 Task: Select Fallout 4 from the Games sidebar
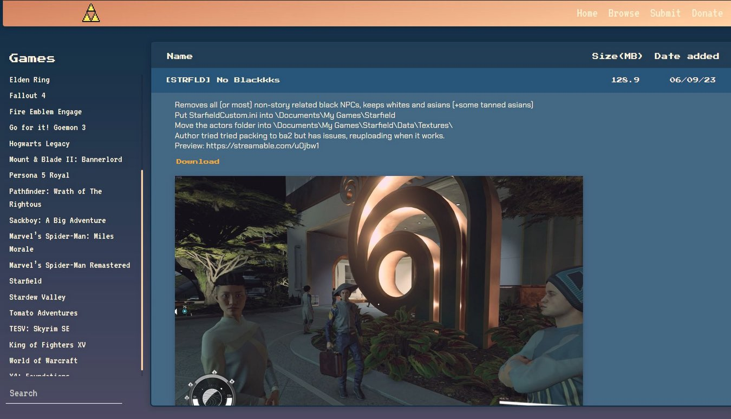coord(27,95)
